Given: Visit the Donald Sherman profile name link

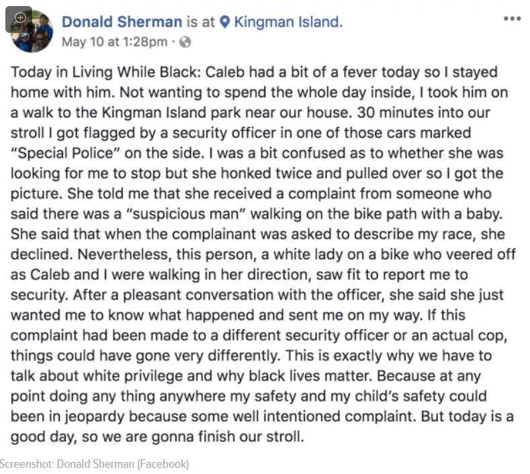Looking at the screenshot, I should [122, 22].
